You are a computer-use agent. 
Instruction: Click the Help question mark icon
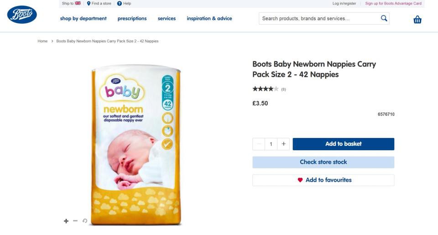(119, 4)
